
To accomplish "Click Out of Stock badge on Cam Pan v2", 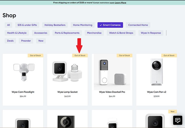I will point(169,55).
